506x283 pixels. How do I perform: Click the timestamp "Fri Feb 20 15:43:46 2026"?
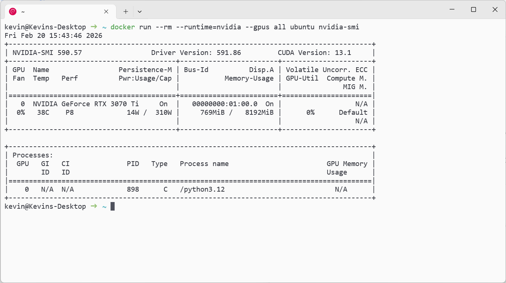[x=53, y=36]
